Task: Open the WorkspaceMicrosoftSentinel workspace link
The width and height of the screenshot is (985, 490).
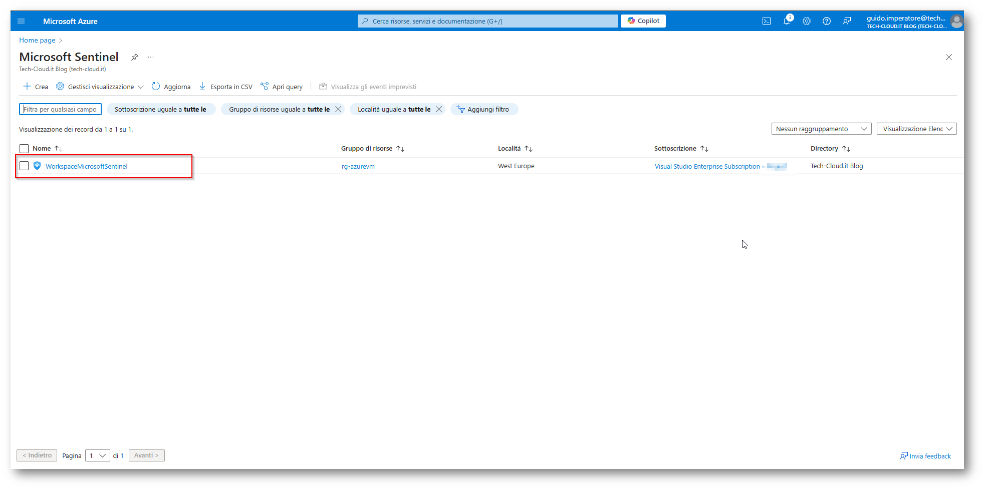Action: pos(87,166)
